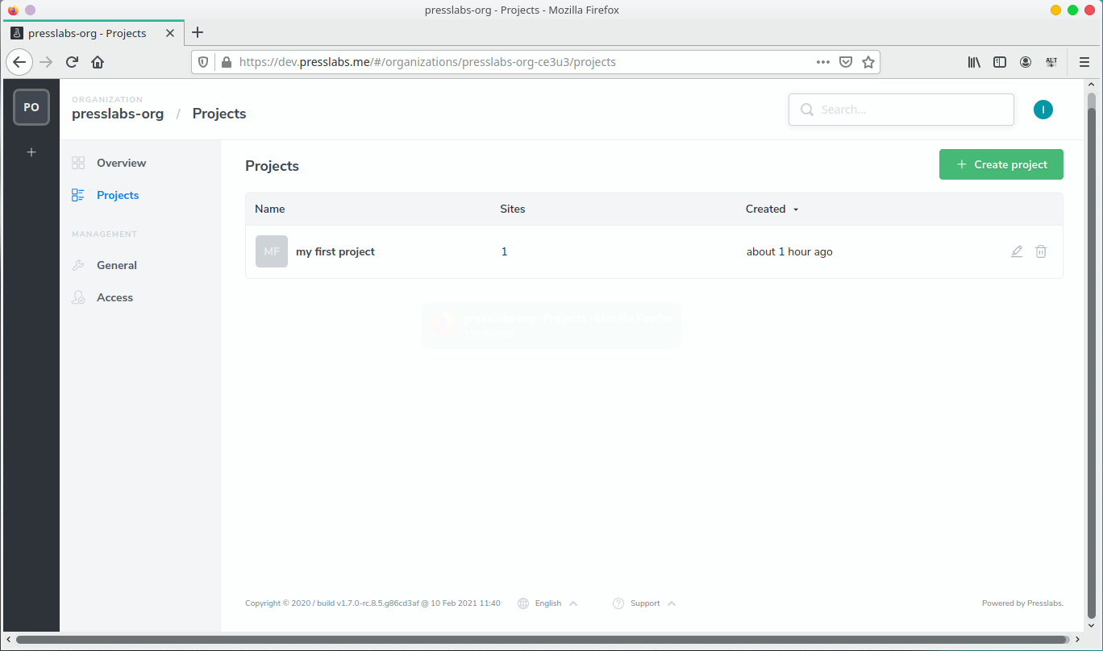Open the Firefox account icon
Image resolution: width=1103 pixels, height=651 pixels.
pyautogui.click(x=1026, y=62)
